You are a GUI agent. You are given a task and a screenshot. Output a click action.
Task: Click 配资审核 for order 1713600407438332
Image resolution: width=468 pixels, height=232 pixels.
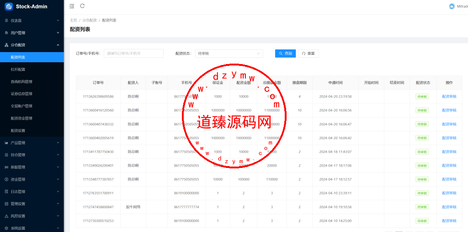pos(449,124)
